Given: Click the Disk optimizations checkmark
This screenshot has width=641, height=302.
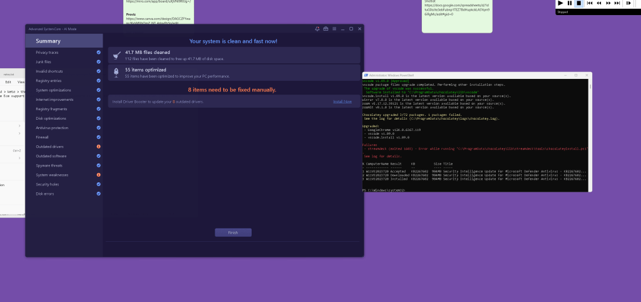Looking at the screenshot, I should point(98,118).
